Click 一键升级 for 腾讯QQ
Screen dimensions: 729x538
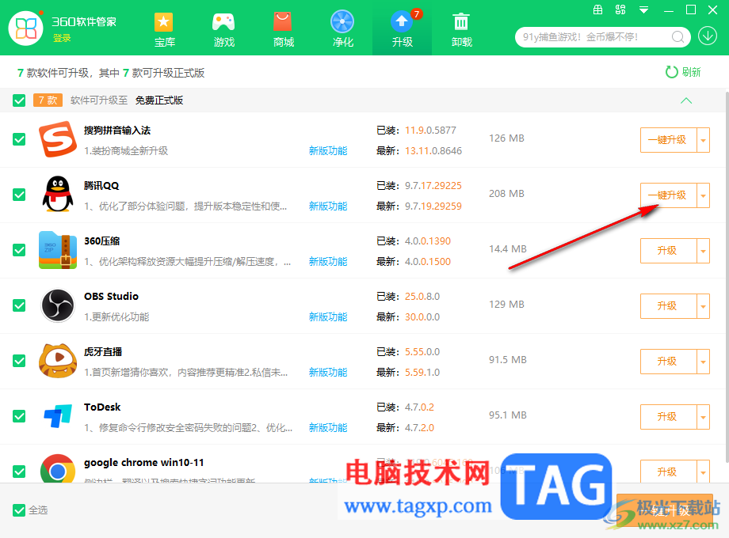[x=668, y=195]
